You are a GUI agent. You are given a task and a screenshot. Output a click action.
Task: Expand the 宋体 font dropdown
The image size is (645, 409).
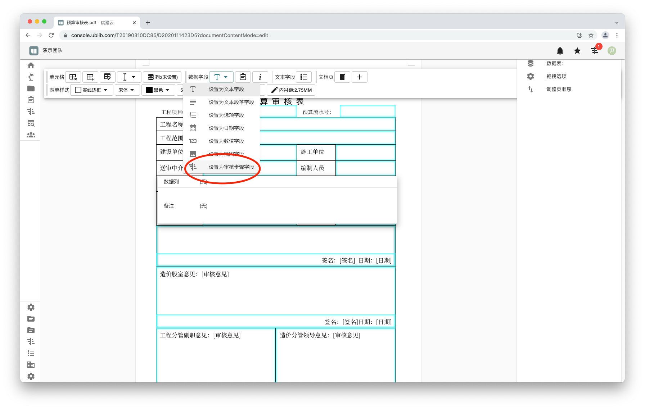(x=126, y=90)
